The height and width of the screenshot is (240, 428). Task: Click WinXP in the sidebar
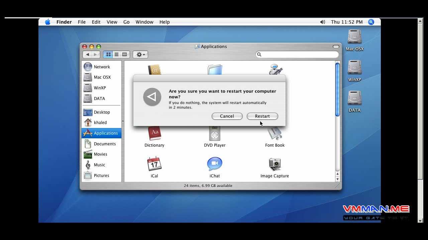(x=101, y=88)
